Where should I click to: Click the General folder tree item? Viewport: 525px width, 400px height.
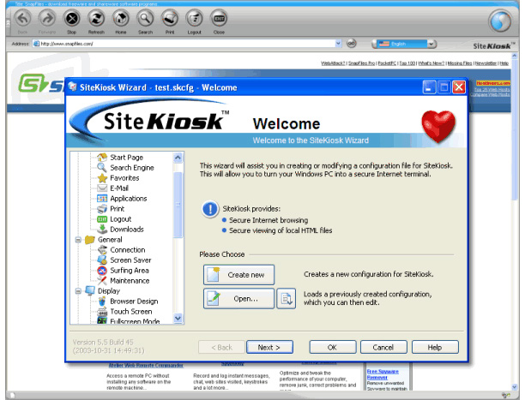(x=104, y=240)
